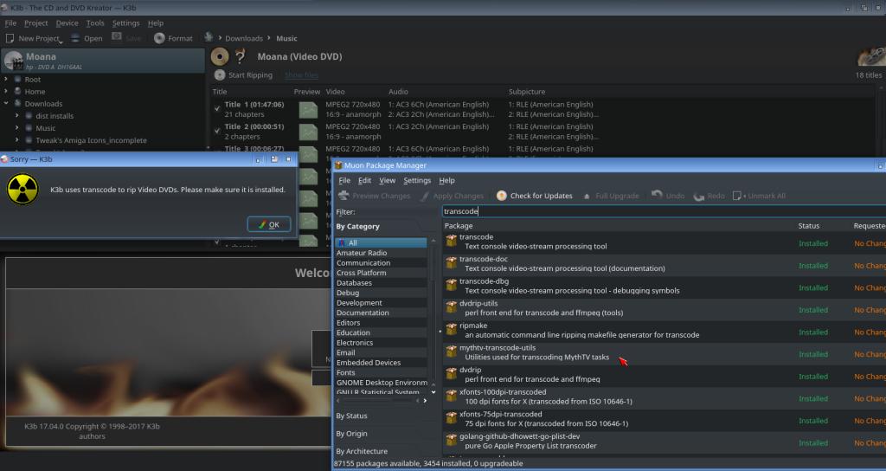
Task: Select the ripmake package icon
Action: [451, 329]
